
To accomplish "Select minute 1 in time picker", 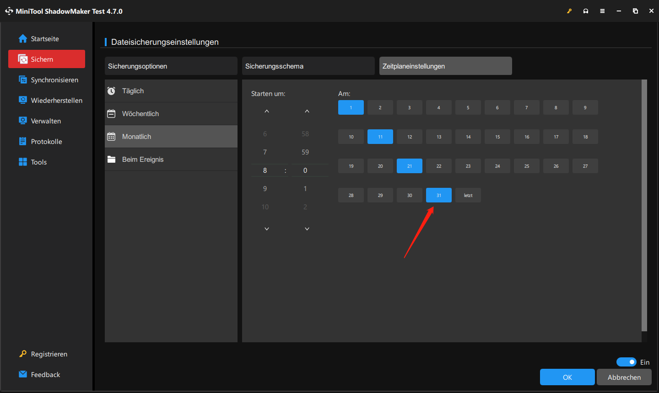I will (305, 189).
